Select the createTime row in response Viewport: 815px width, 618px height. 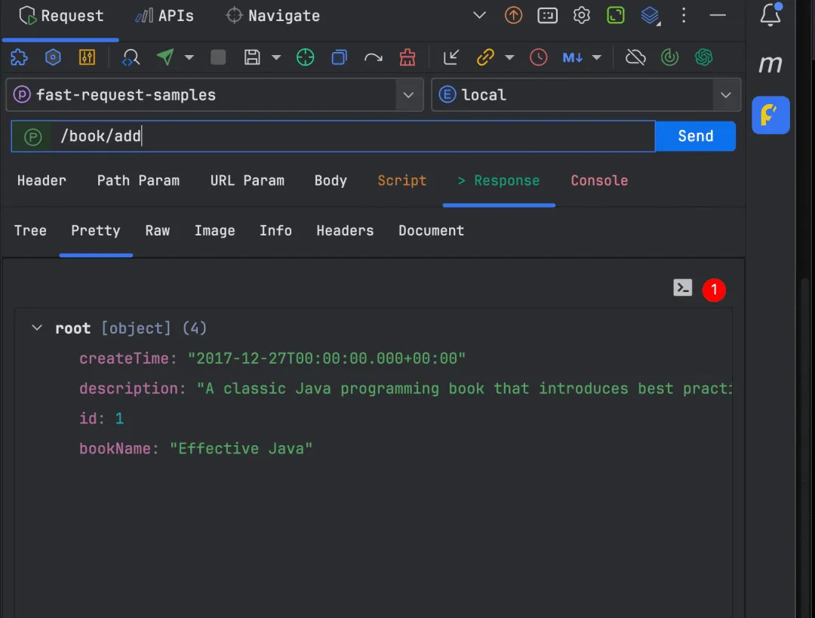[272, 358]
